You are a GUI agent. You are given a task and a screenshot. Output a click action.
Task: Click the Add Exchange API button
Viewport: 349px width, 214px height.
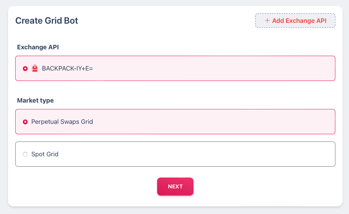(x=295, y=20)
